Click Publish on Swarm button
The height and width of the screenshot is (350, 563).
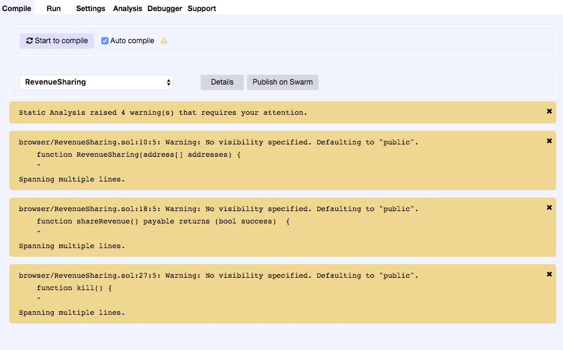click(x=282, y=82)
